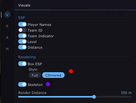Open the R section in sidebar
The image size is (136, 103).
(7, 26)
